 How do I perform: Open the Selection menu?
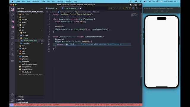tap(36, 1)
